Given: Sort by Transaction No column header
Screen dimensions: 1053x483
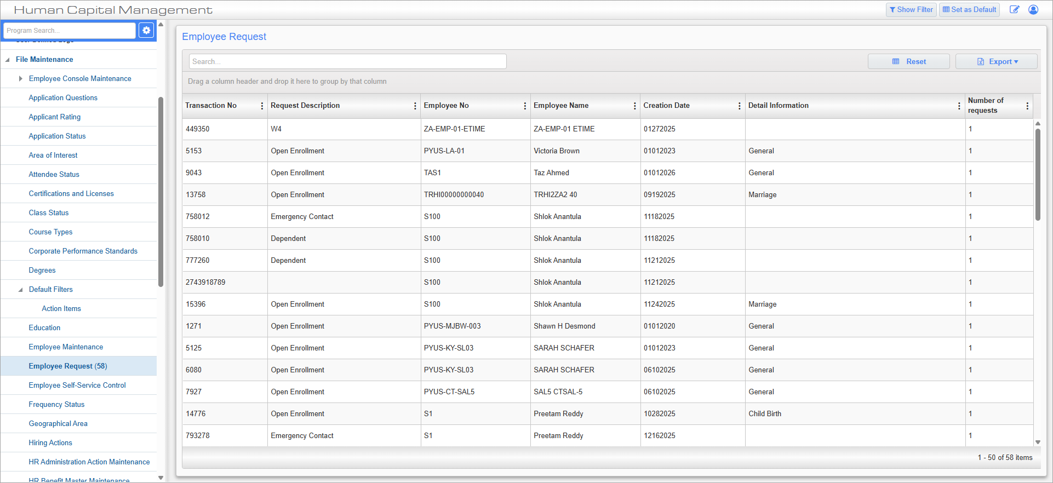Looking at the screenshot, I should point(211,106).
